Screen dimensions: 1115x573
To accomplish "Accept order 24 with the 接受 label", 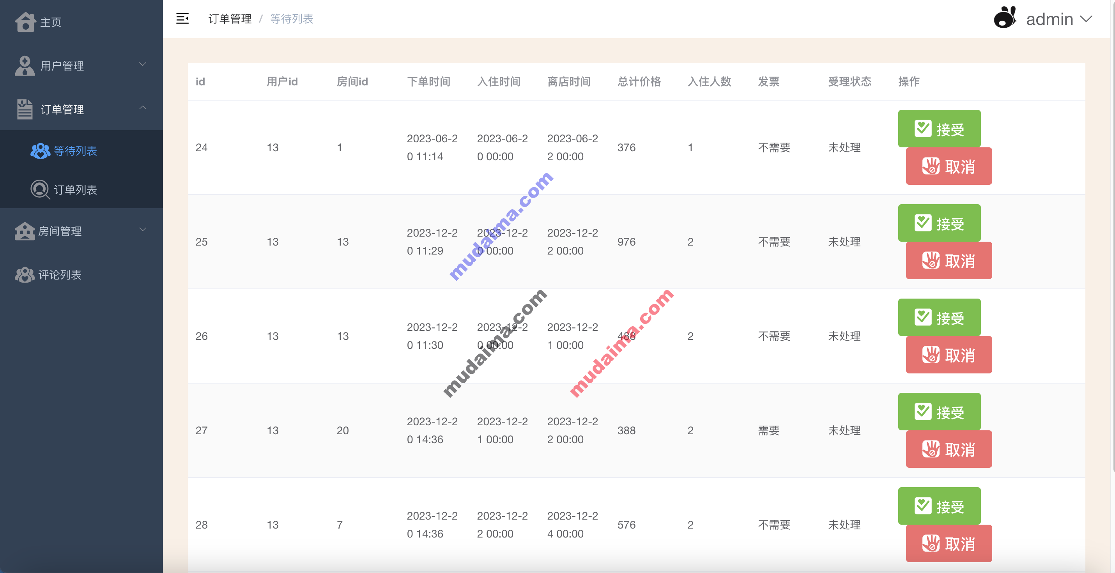I will click(950, 129).
